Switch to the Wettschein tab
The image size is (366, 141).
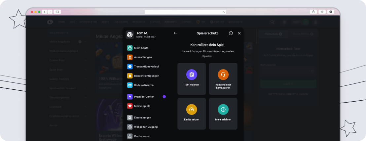(x=273, y=34)
